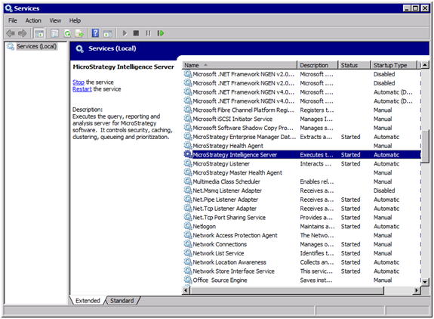The image size is (434, 319).
Task: Click the vertical scrollbar down arrow
Action: click(425, 282)
